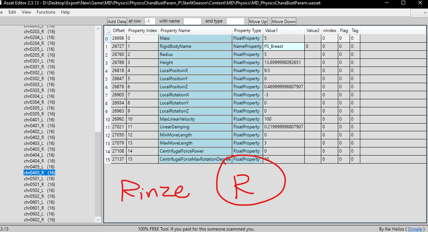
Task: Click the Radius property name cell
Action: 195,54
